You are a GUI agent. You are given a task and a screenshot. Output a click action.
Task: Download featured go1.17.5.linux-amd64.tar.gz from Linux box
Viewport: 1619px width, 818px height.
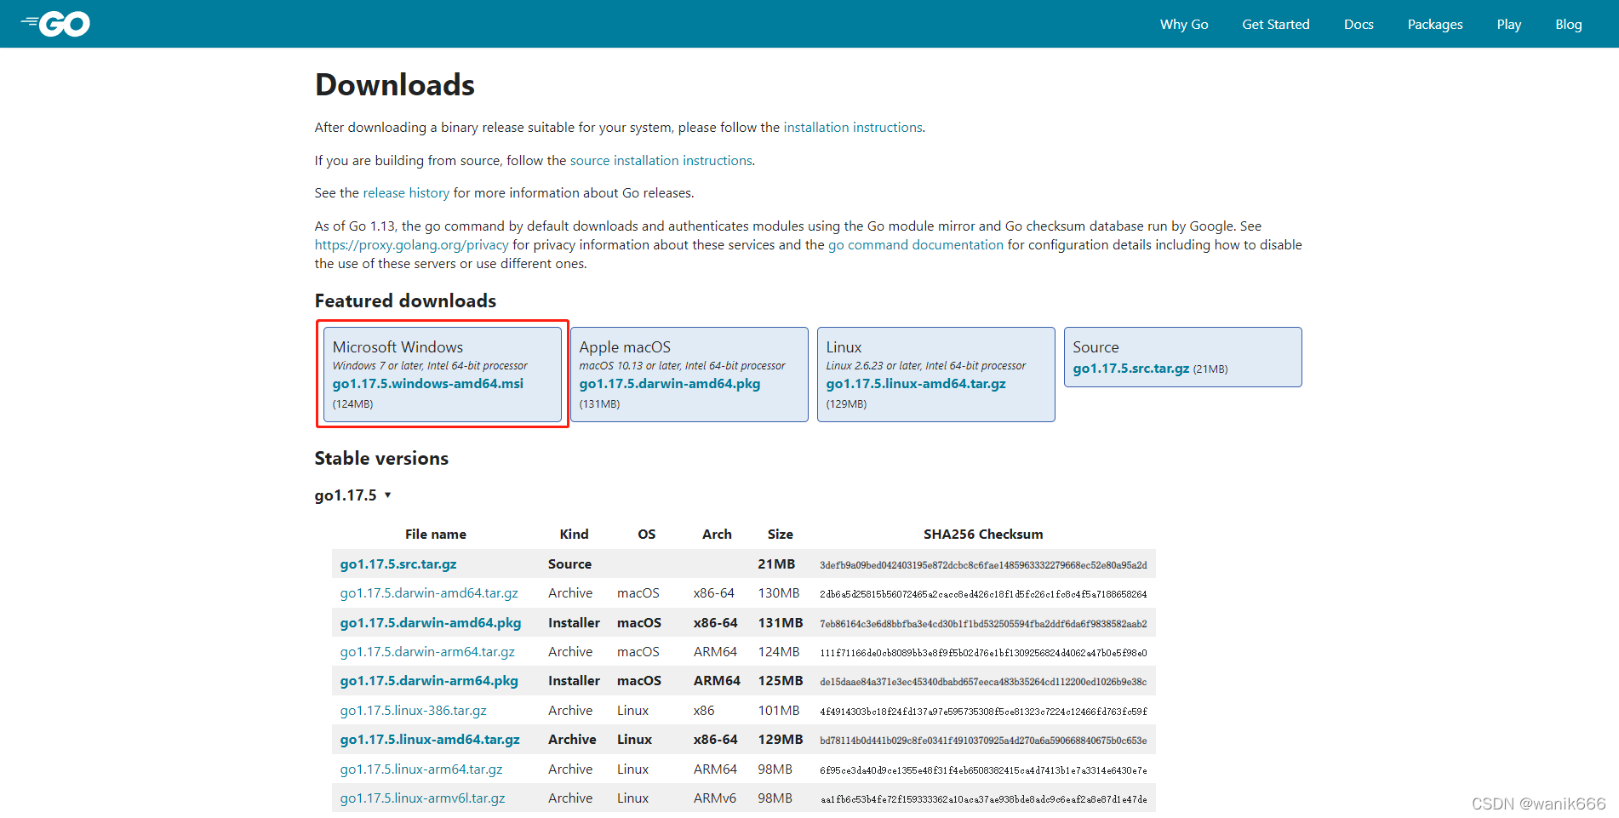pos(916,384)
